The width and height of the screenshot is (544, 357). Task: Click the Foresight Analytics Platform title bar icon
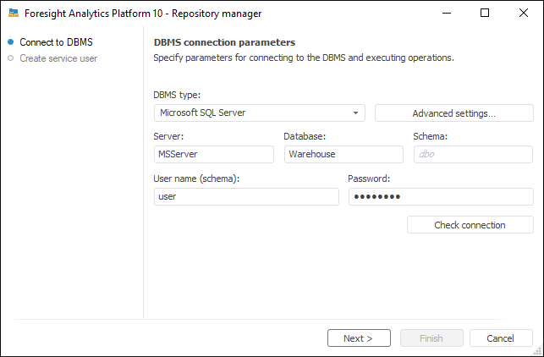coord(14,13)
